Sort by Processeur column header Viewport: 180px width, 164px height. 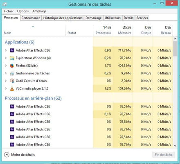click(103, 30)
